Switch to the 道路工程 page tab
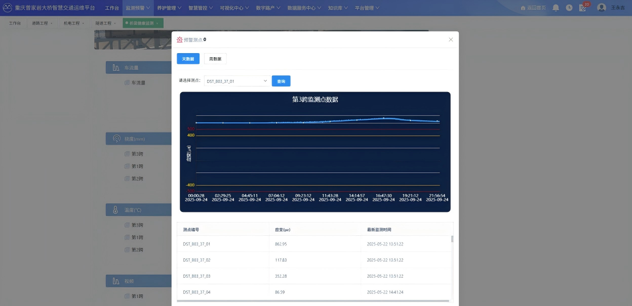632x306 pixels. coord(42,23)
